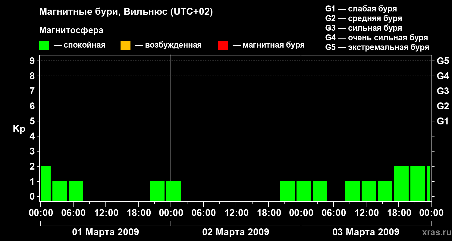Viewport: 452px width, 241px height.
Task: Click the 'Kp' axis label
Action: coord(19,129)
